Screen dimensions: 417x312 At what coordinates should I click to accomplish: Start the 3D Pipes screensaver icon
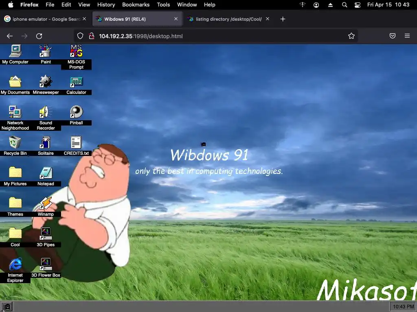click(x=46, y=237)
